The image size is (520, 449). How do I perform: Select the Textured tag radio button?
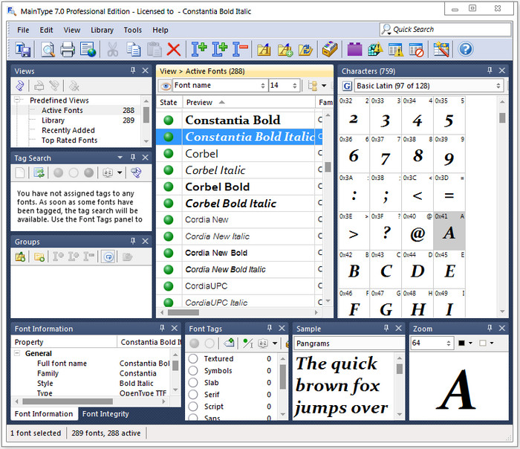click(193, 359)
